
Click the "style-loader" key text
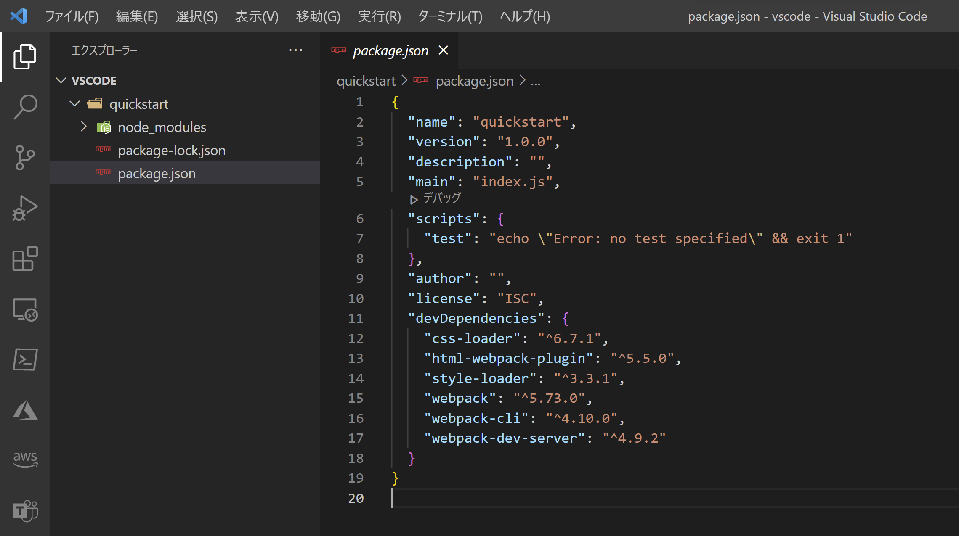pyautogui.click(x=480, y=378)
